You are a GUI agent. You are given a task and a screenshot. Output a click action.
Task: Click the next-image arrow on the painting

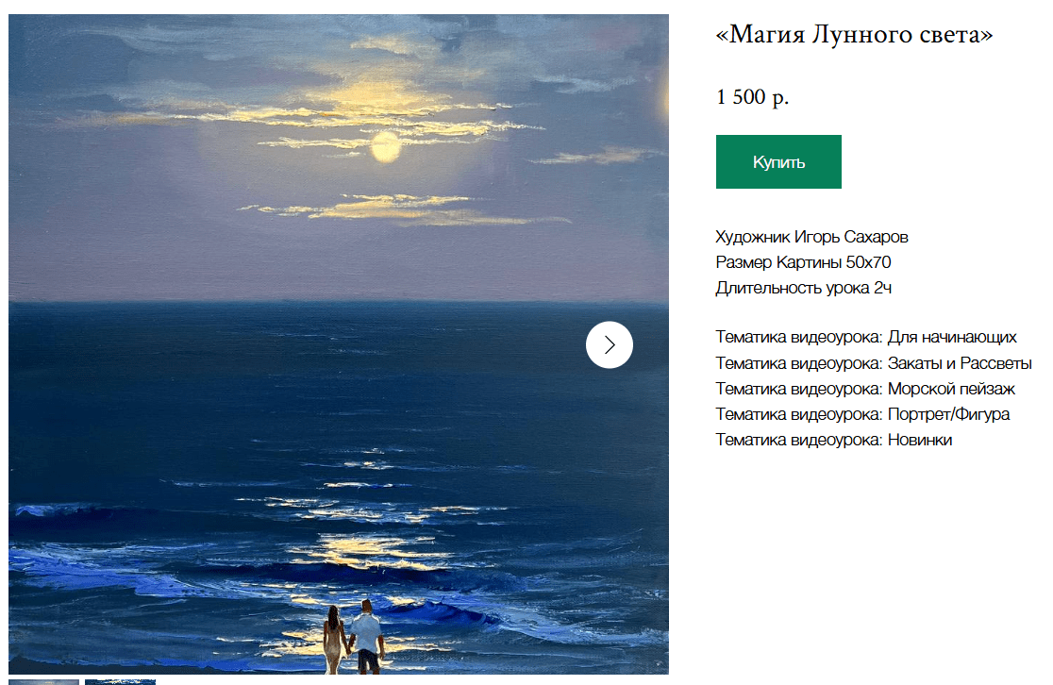point(610,345)
